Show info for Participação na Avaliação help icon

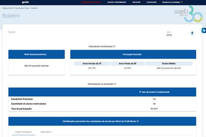115,84
